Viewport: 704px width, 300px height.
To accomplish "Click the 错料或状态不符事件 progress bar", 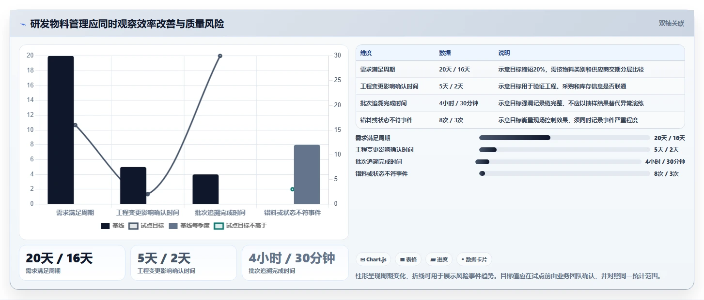I will point(564,173).
